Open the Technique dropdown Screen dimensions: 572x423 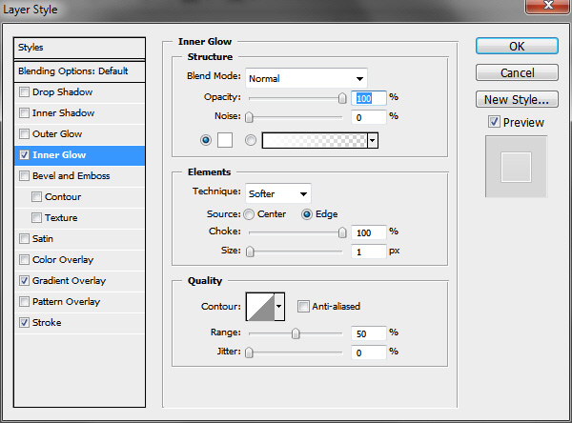pos(278,193)
